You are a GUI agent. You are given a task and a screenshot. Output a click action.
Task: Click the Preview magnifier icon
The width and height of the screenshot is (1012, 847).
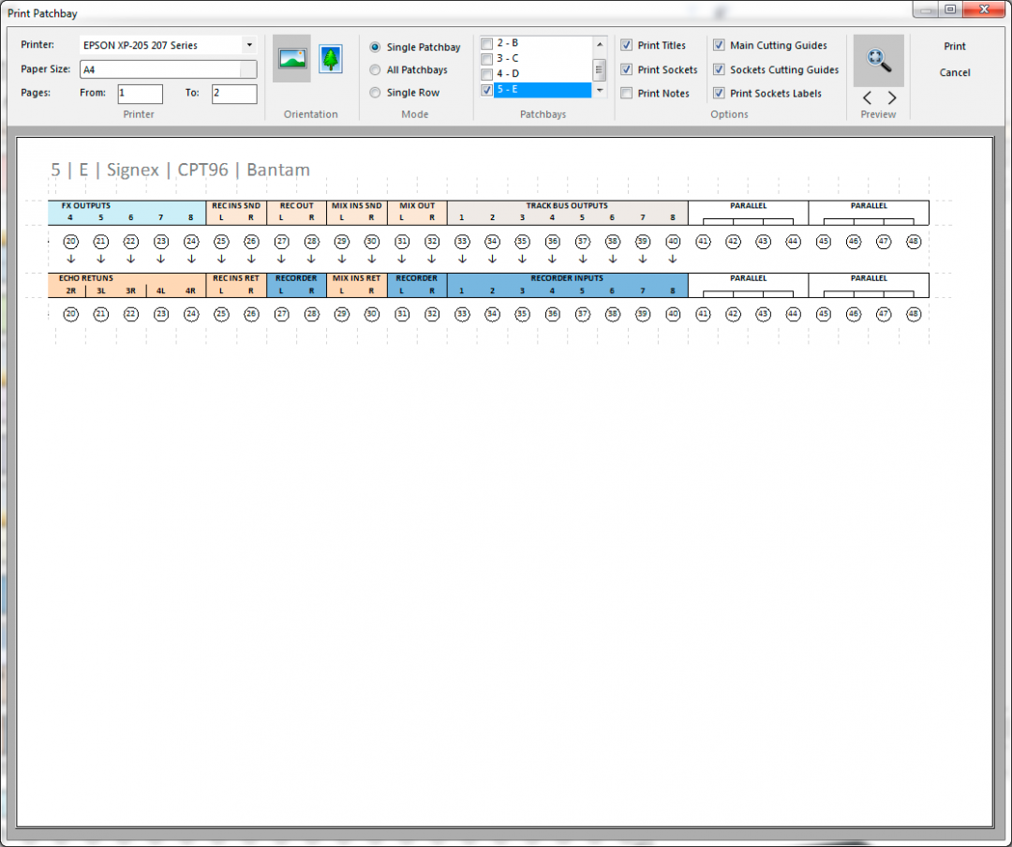878,60
